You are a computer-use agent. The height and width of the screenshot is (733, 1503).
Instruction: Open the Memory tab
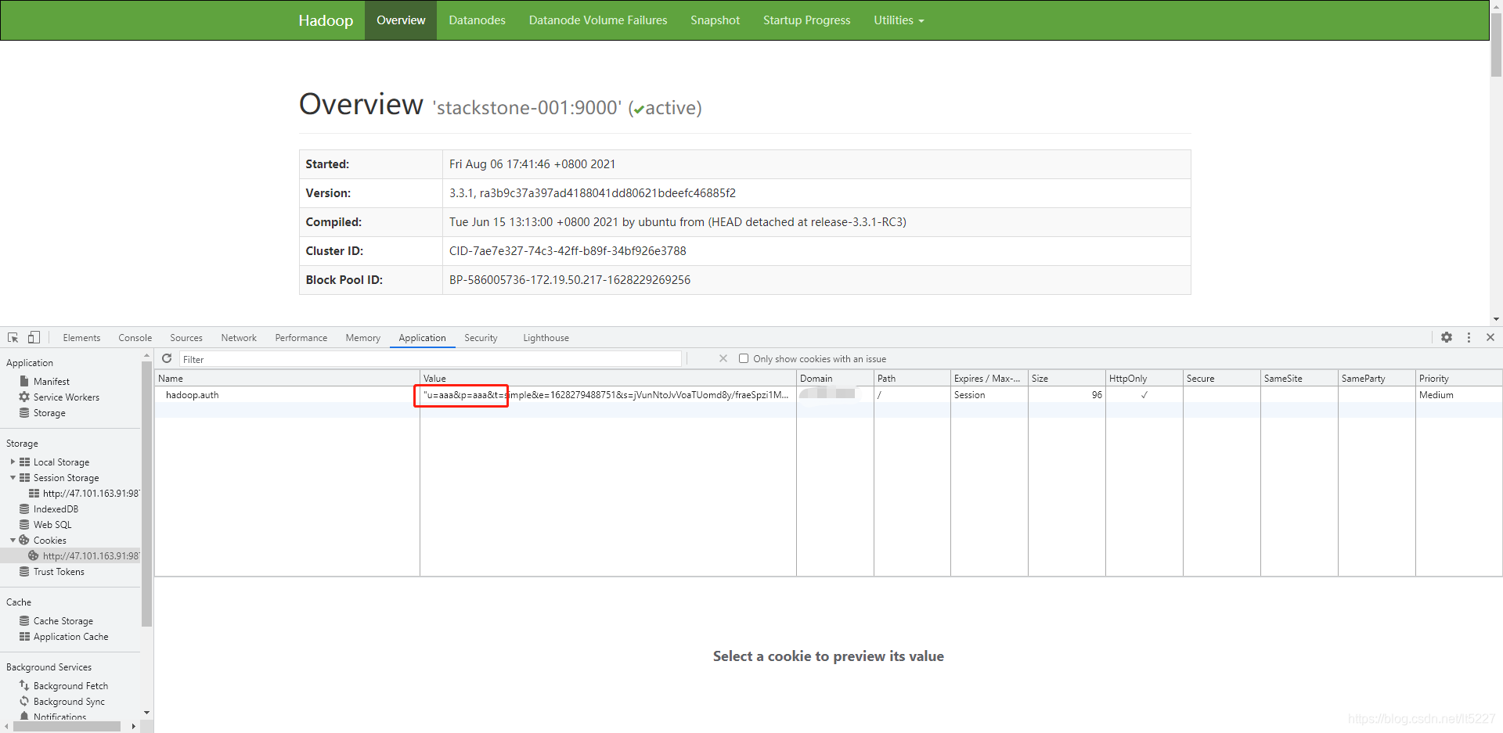coord(363,338)
